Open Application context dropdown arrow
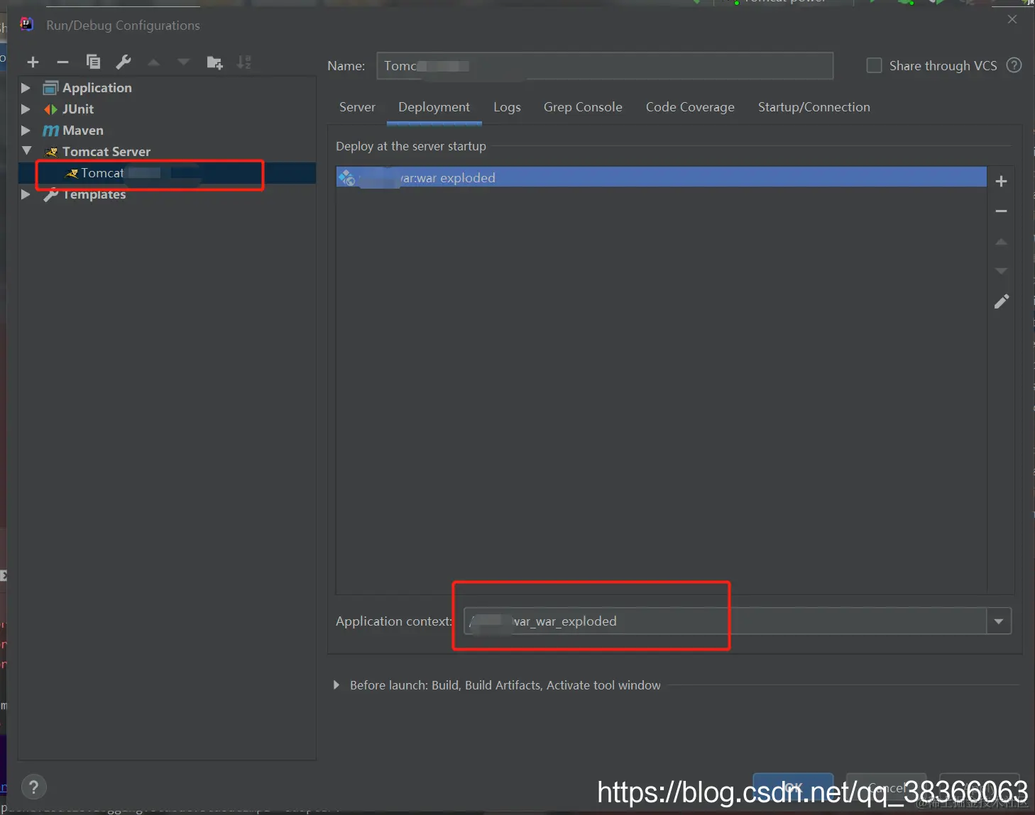Image resolution: width=1035 pixels, height=815 pixels. click(999, 621)
